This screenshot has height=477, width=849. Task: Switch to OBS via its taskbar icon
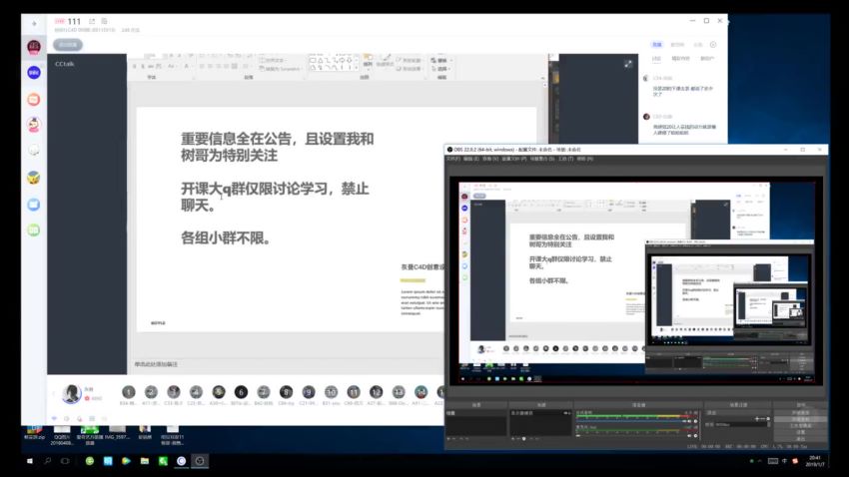200,461
